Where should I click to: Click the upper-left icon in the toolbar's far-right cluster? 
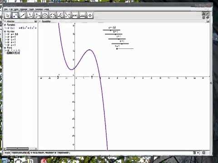coord(204,14)
